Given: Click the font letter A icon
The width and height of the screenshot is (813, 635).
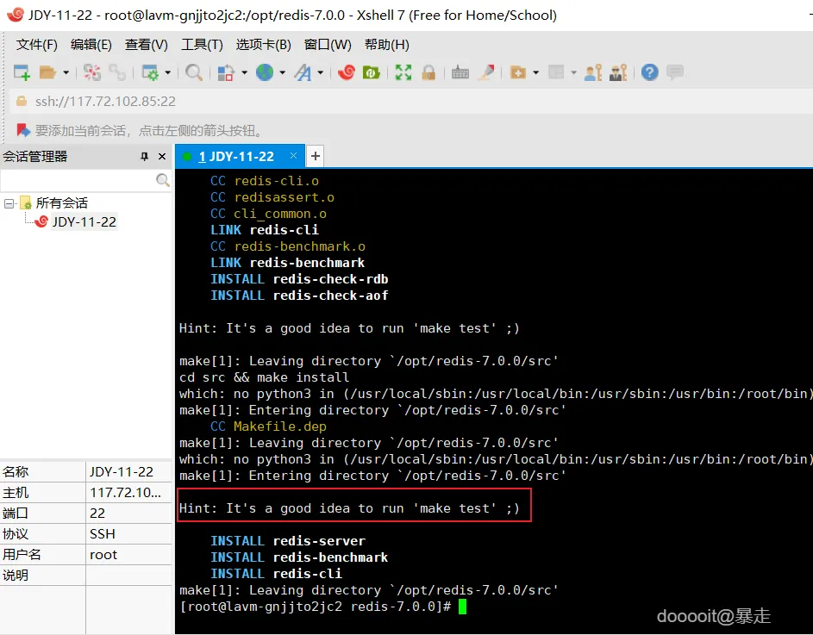Looking at the screenshot, I should 303,72.
